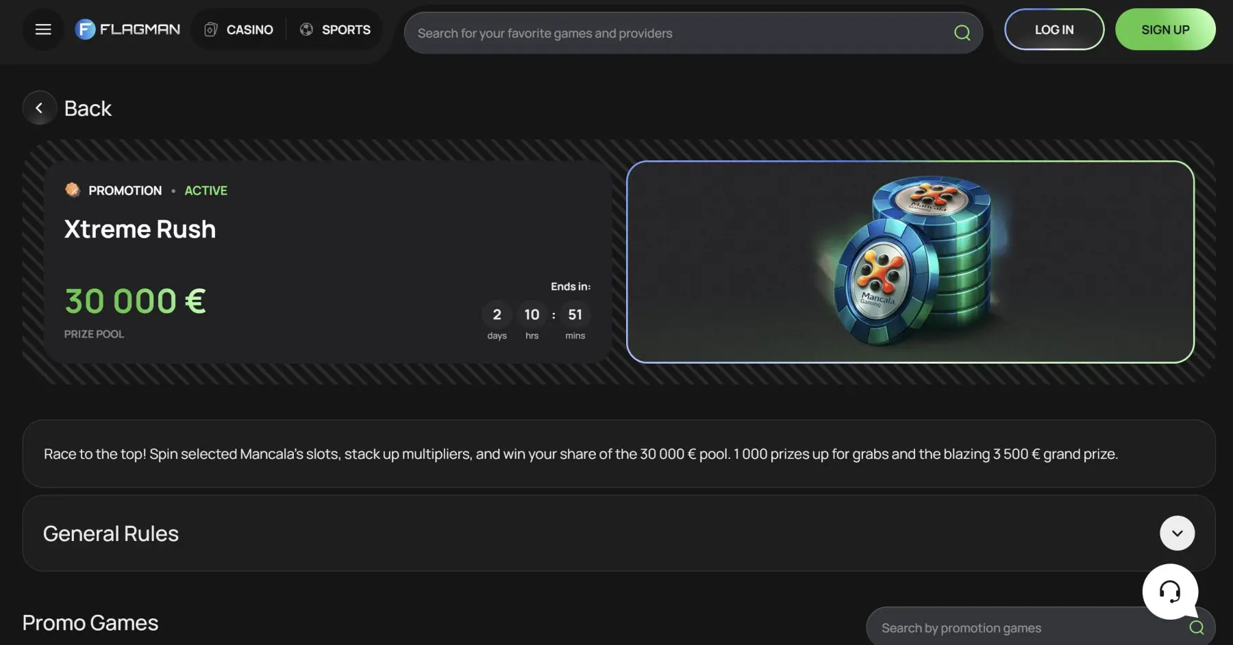
Task: Click the days countdown value
Action: click(x=497, y=314)
